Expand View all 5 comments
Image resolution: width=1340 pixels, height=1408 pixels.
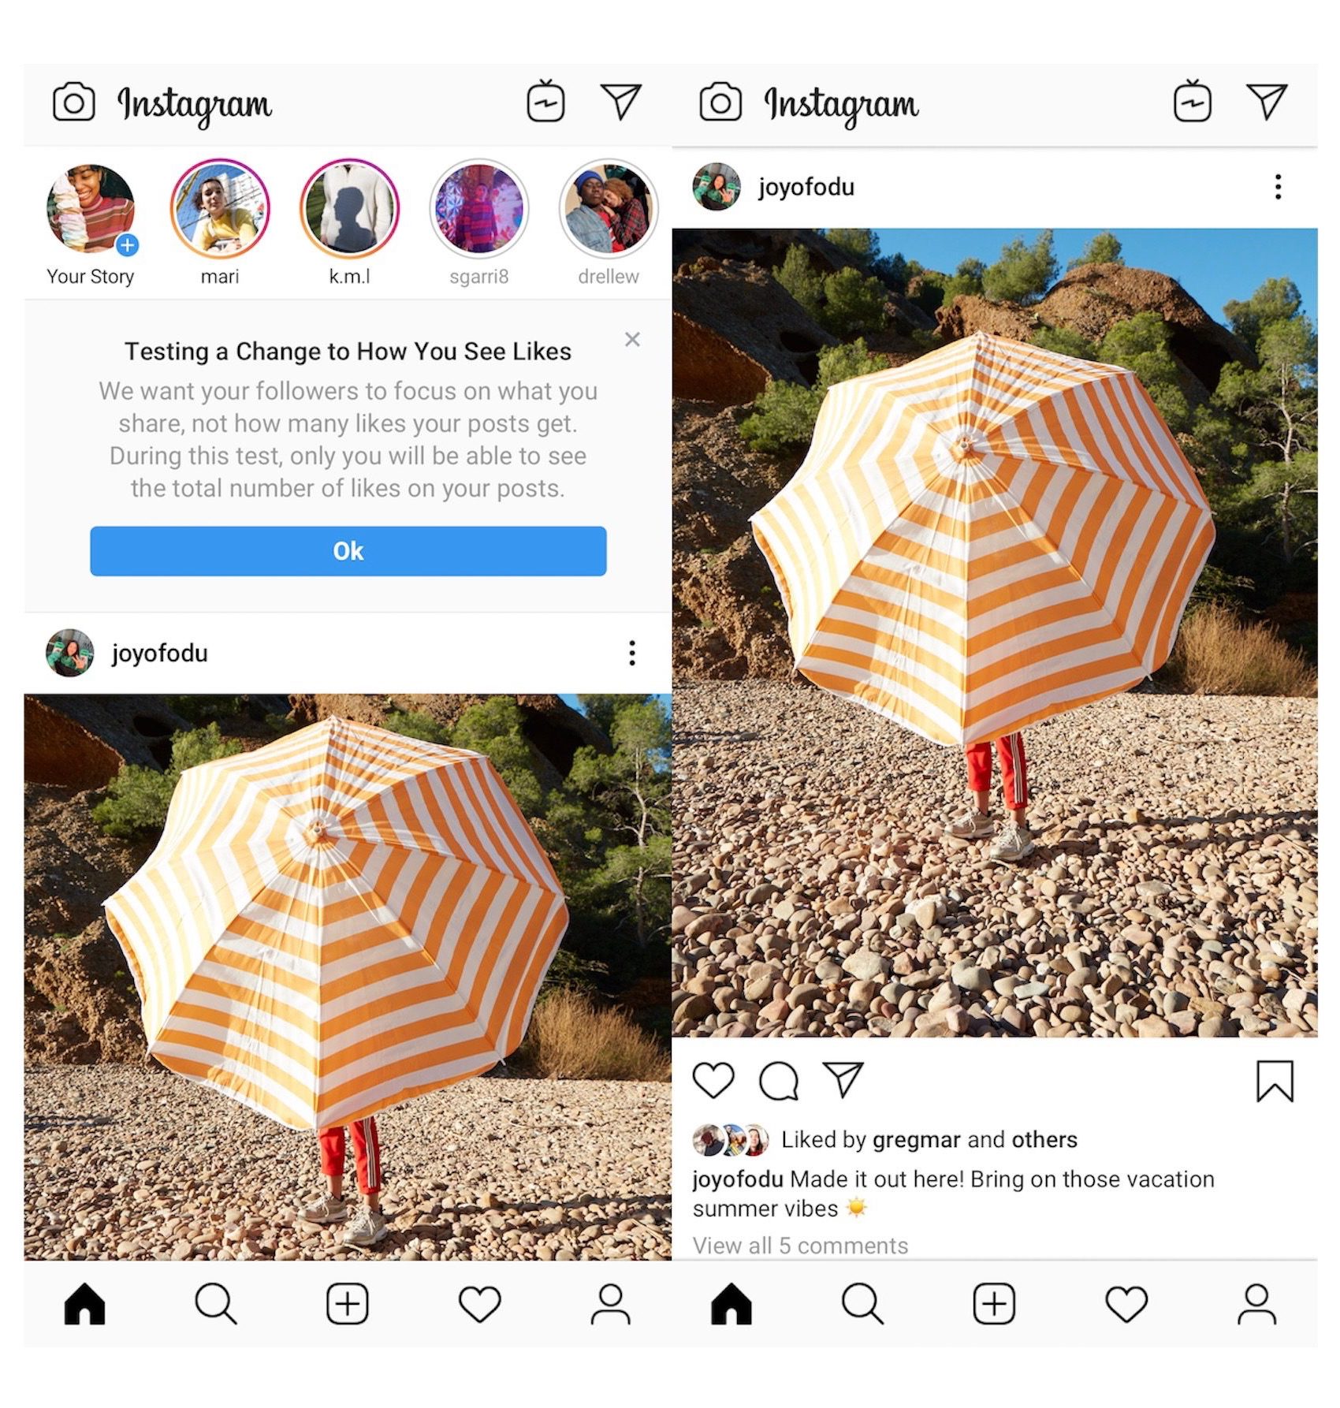(x=800, y=1246)
